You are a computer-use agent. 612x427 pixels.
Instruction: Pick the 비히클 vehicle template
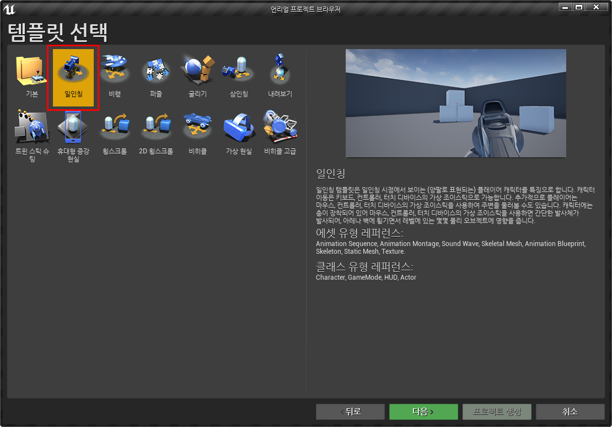(x=197, y=134)
